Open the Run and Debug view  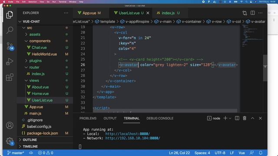tap(10, 62)
